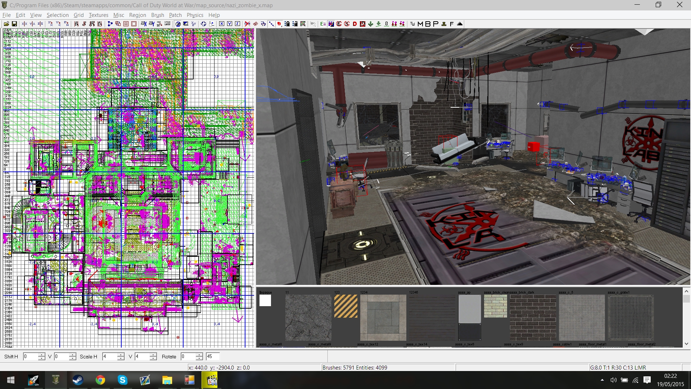Open Steam from the taskbar
This screenshot has height=389, width=691.
[x=78, y=380]
